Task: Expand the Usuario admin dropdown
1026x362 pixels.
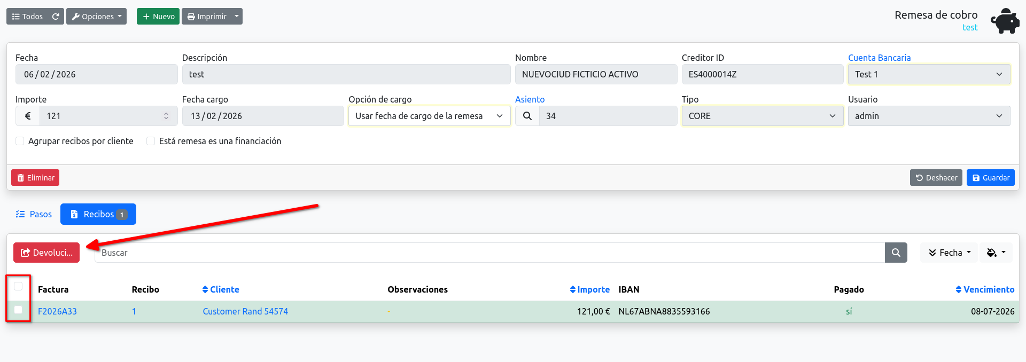Action: tap(929, 116)
